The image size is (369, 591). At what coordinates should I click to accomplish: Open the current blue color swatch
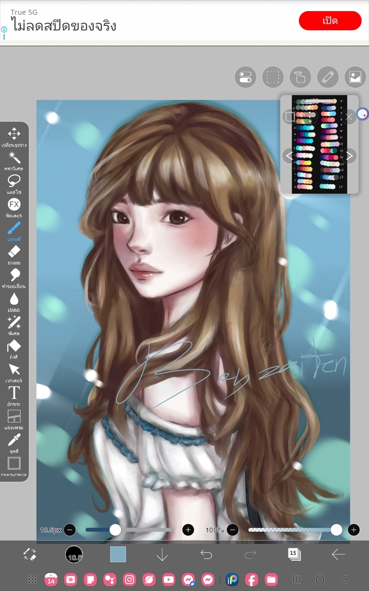(x=118, y=554)
